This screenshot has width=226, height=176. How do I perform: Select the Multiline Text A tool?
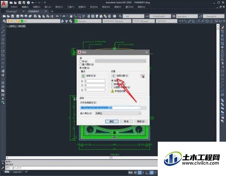tap(3, 99)
